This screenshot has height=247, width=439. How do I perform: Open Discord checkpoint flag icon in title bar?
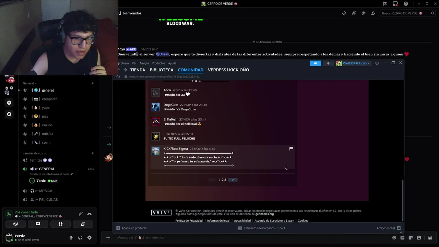pyautogui.click(x=385, y=4)
